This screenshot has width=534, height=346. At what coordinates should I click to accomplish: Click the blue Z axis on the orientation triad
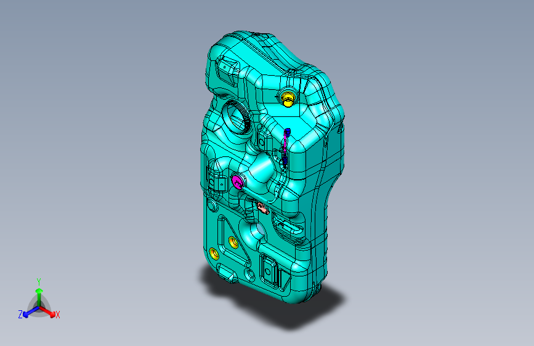click(x=31, y=312)
